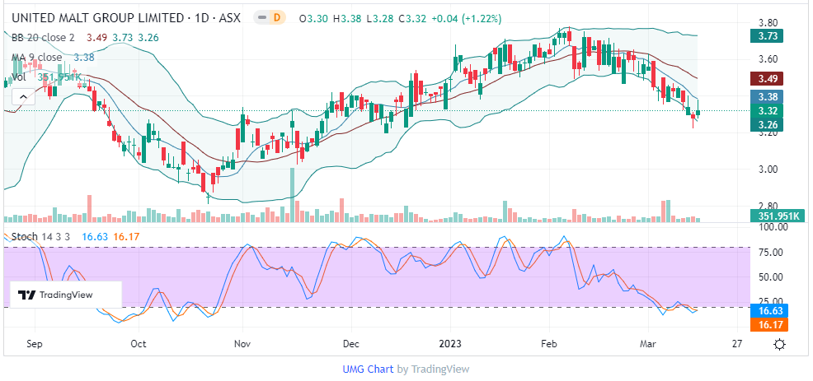Image resolution: width=813 pixels, height=381 pixels.
Task: Open the UMG Chart link
Action: tap(368, 369)
